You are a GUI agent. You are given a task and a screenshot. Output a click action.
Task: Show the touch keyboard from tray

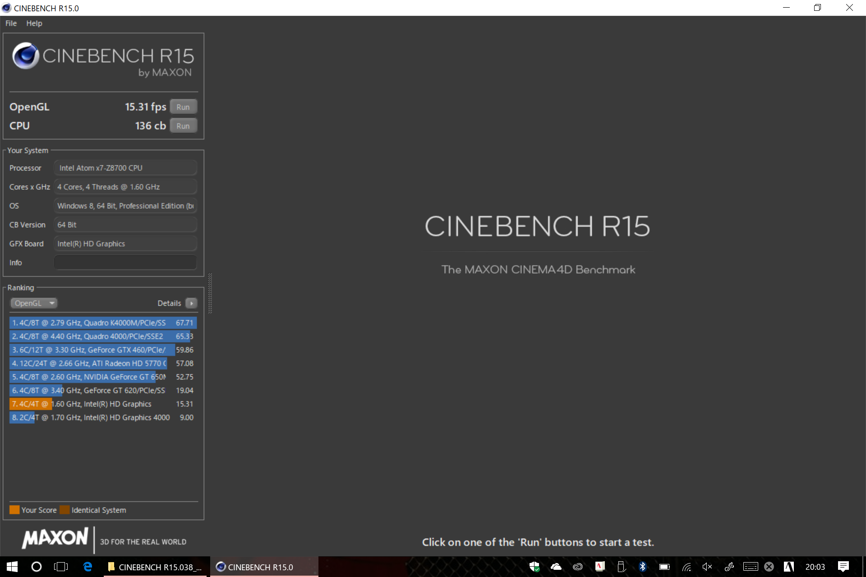click(751, 567)
